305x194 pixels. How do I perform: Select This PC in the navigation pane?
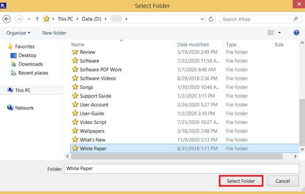[31, 90]
